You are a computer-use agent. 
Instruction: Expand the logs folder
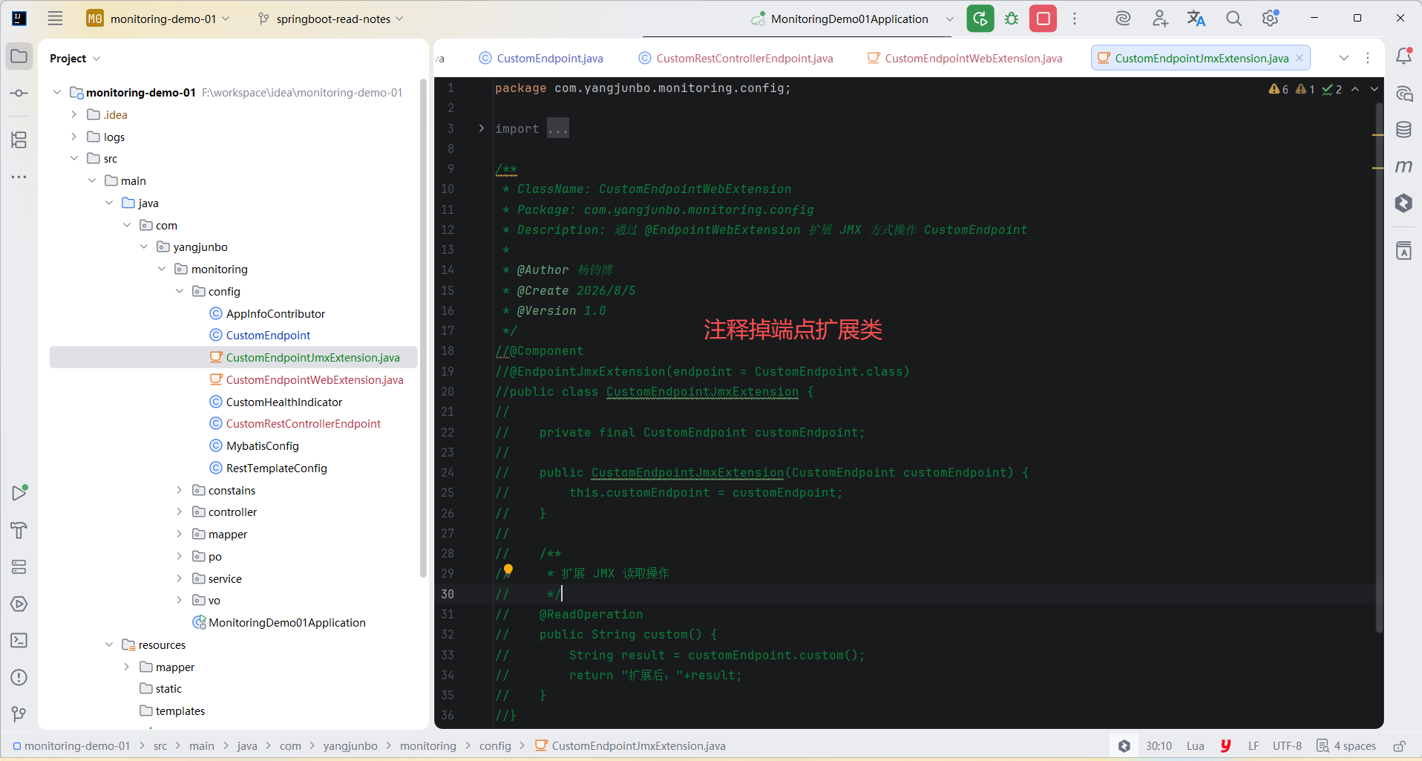coord(74,137)
